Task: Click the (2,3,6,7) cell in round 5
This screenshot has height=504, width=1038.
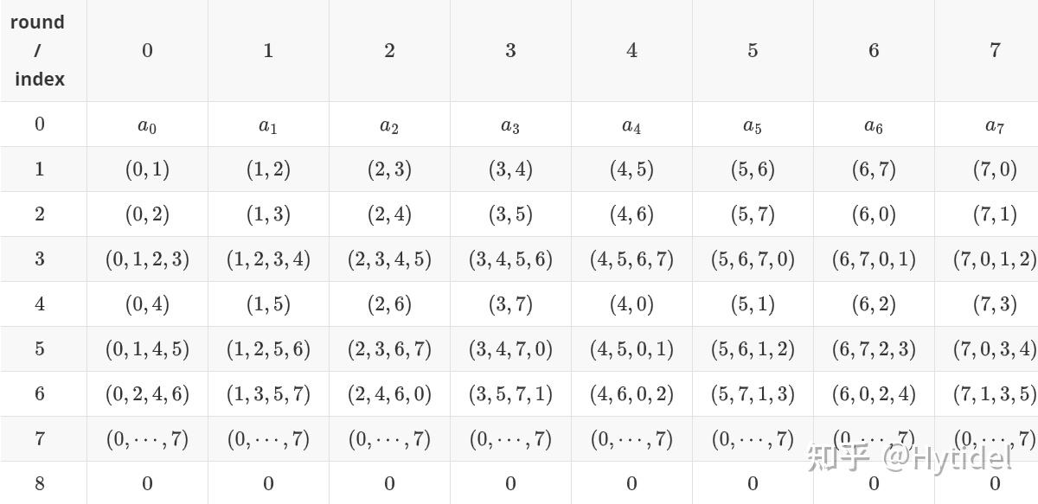Action: (x=389, y=349)
